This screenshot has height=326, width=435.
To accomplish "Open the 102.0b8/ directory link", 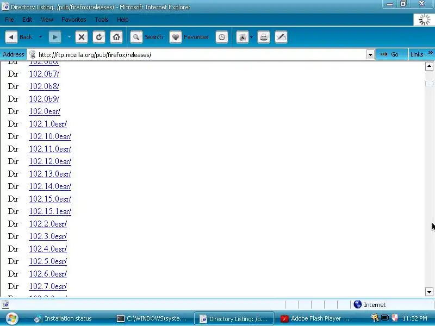I will pos(44,86).
